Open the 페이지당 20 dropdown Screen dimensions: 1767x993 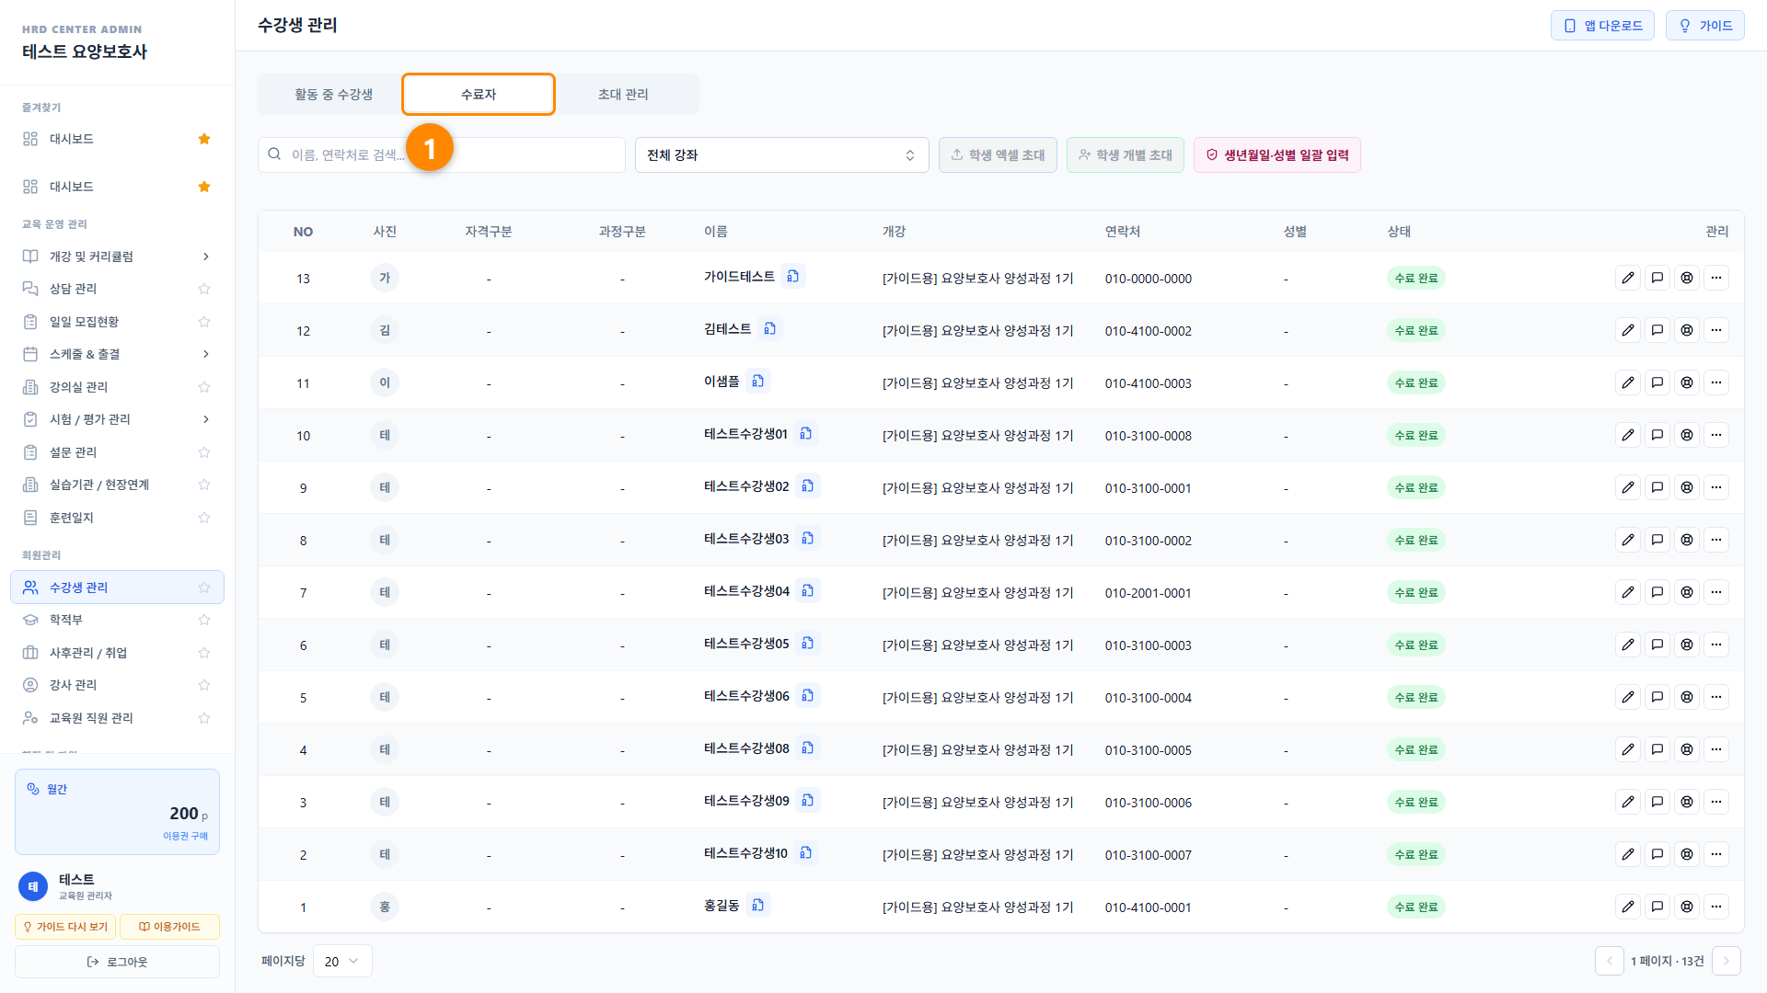[342, 961]
